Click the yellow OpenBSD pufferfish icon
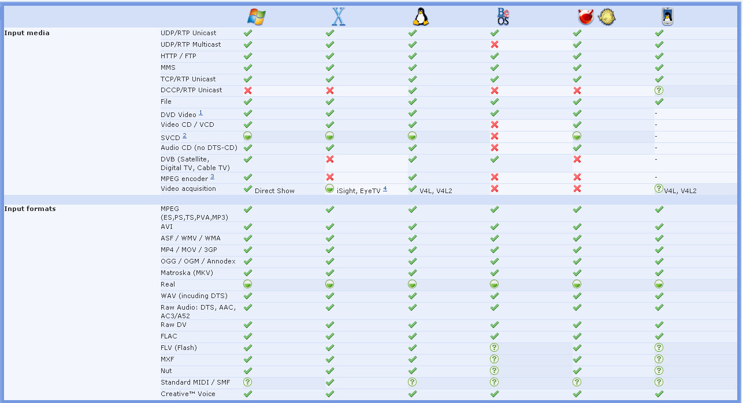Viewport: 743px width, 403px height. pyautogui.click(x=607, y=17)
